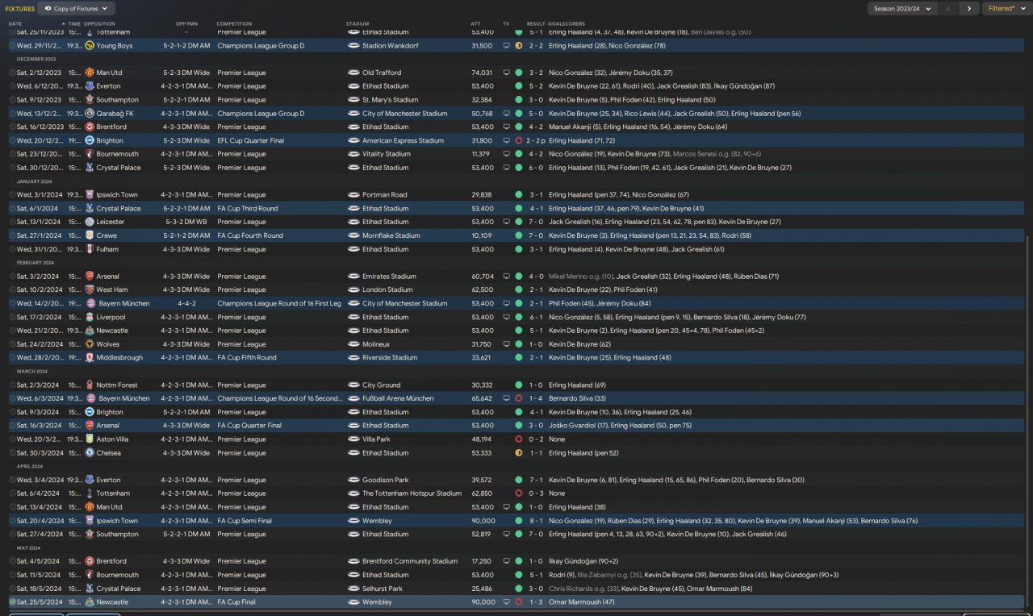Open the Champions League Round of 16 First Leg link
Viewport: 1033px width, 616px height.
tap(279, 303)
